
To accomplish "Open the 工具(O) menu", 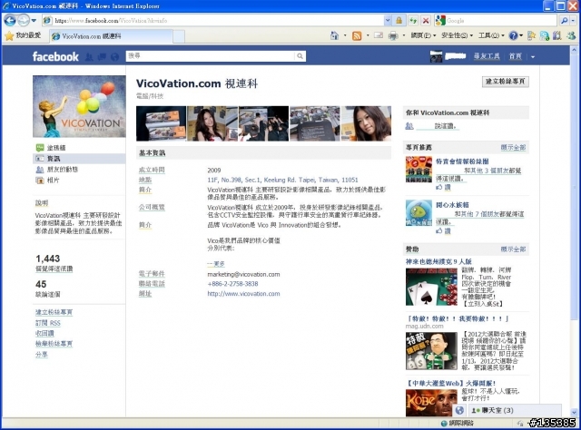I will coord(491,35).
